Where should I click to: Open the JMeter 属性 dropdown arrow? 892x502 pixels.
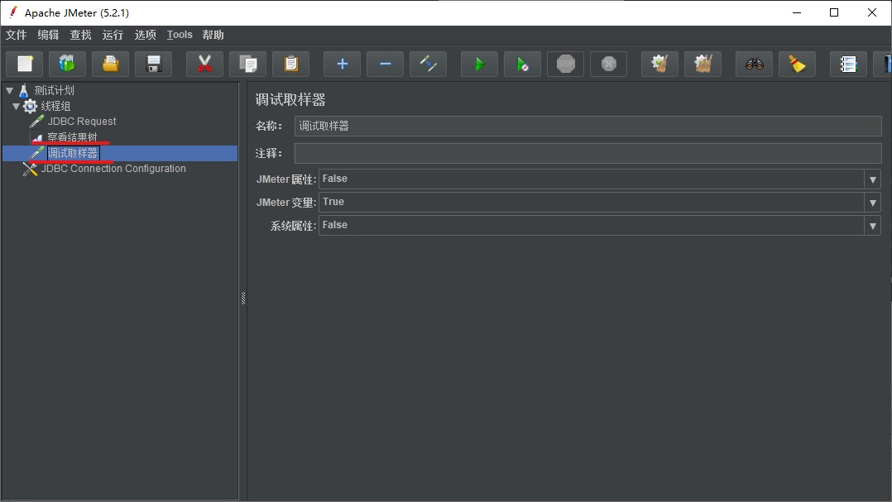point(873,179)
